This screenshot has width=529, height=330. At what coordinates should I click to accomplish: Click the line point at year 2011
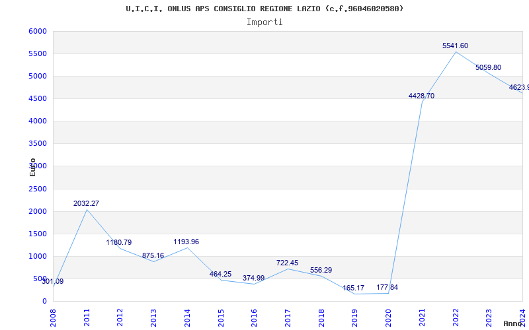click(87, 210)
